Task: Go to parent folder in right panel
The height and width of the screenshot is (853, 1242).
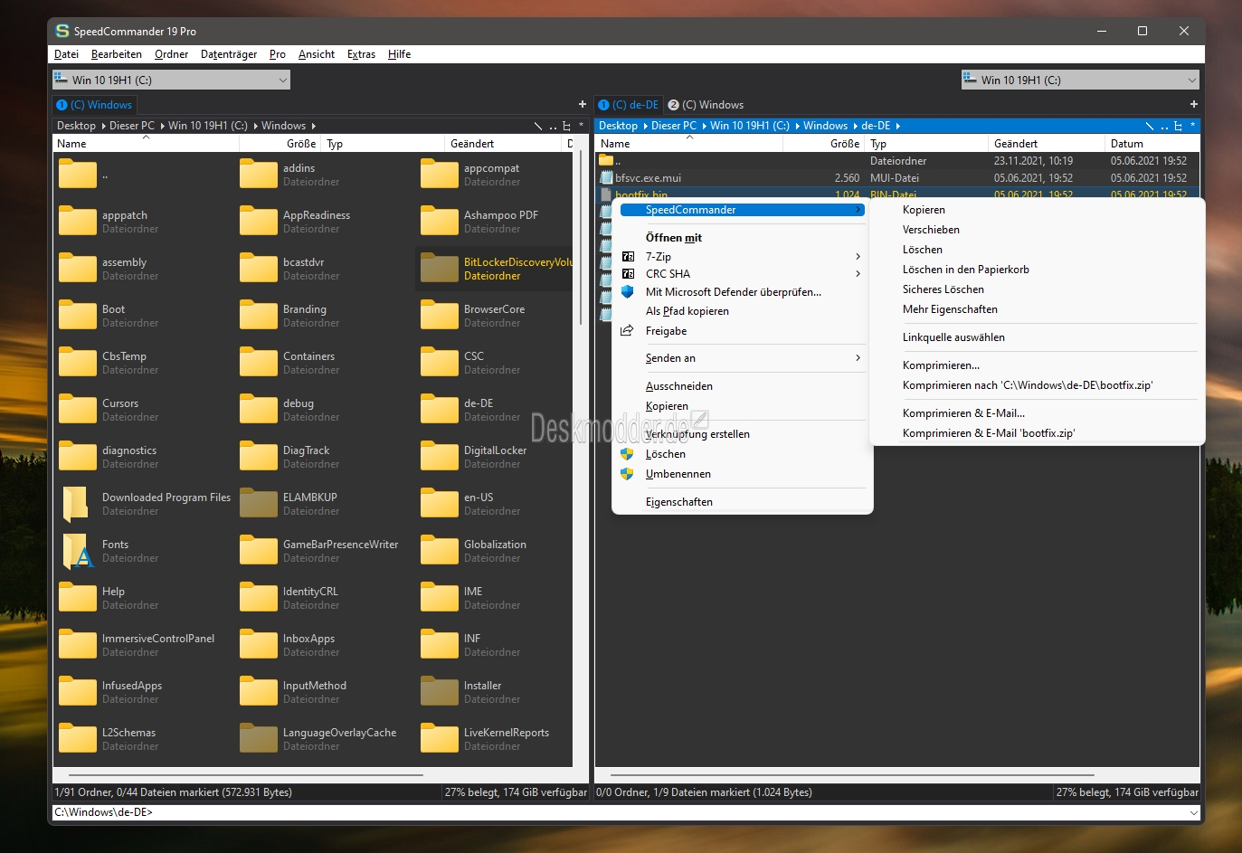Action: coord(1164,127)
